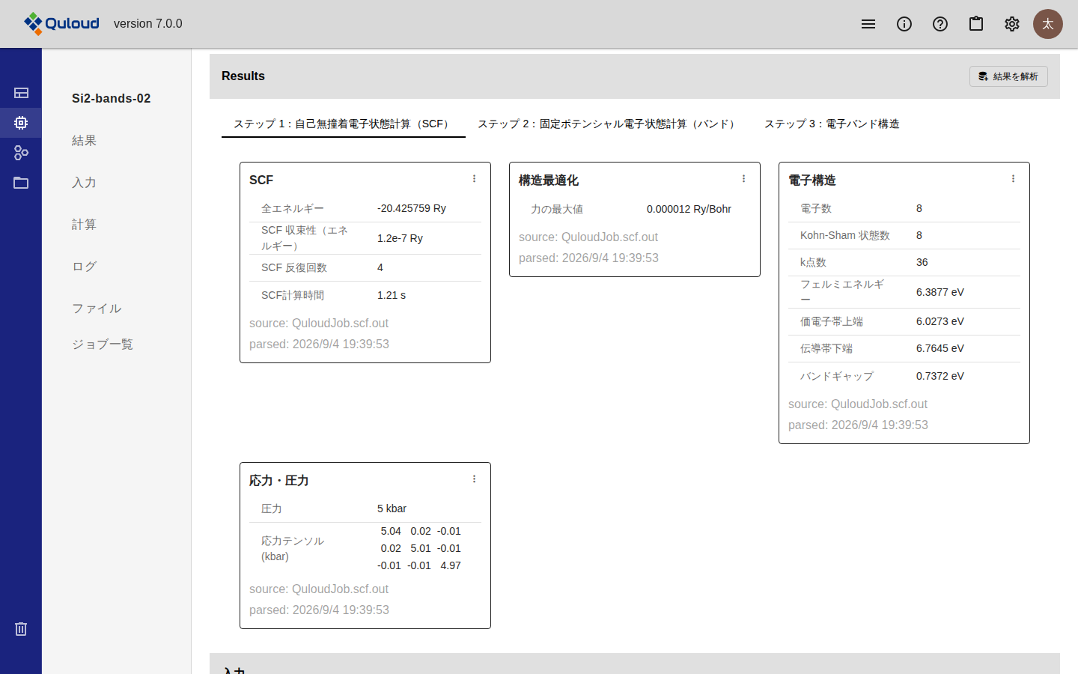The width and height of the screenshot is (1078, 674).
Task: Open the settings gear icon
Action: click(x=1012, y=24)
